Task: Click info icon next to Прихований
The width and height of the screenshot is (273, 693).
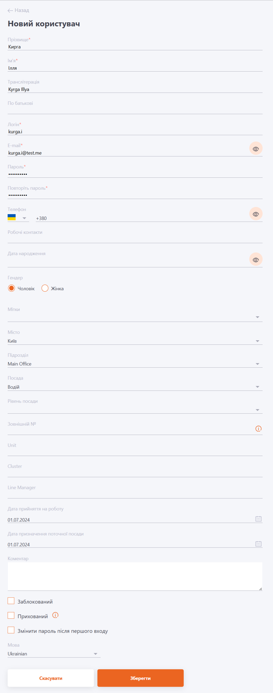Action: tap(55, 615)
